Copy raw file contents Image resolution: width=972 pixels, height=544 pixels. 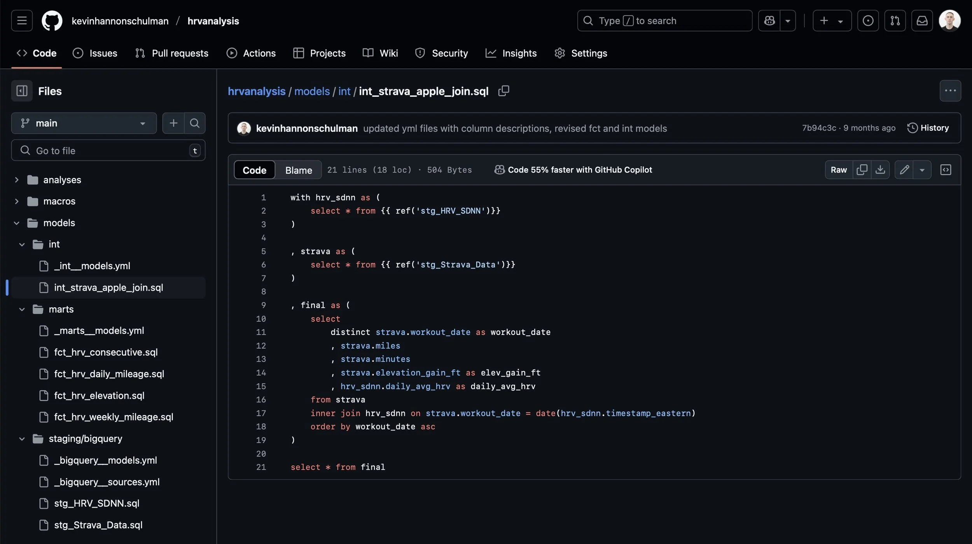[x=862, y=170]
